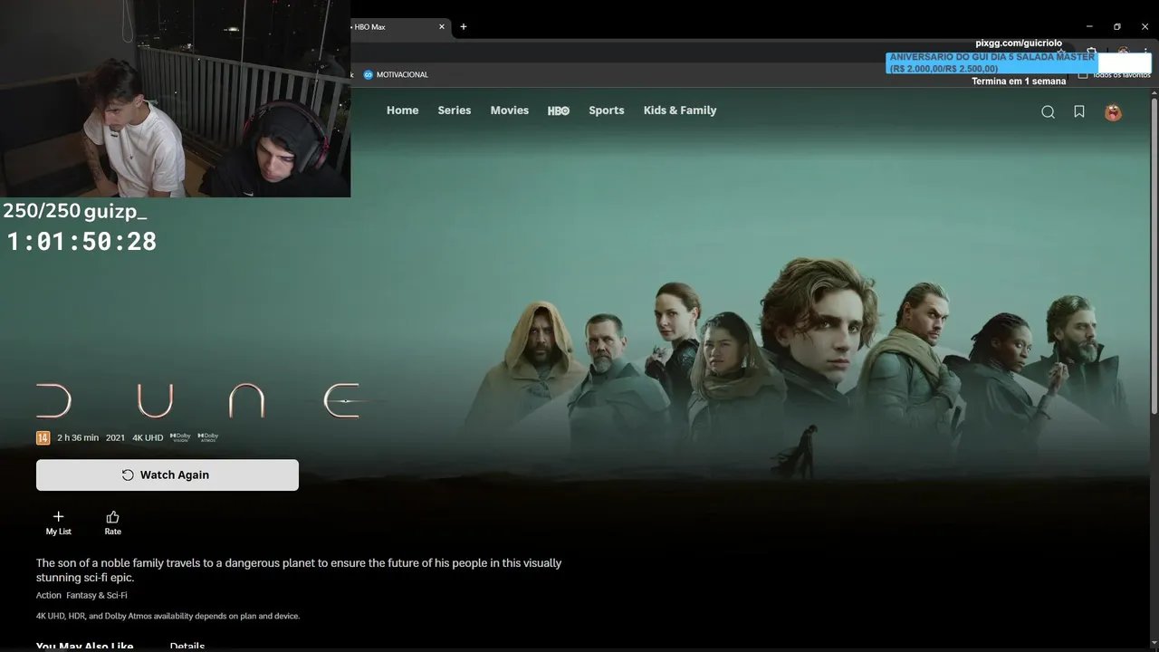Screen dimensions: 1159x652
Task: Click the Action genre link
Action: [x=49, y=595]
